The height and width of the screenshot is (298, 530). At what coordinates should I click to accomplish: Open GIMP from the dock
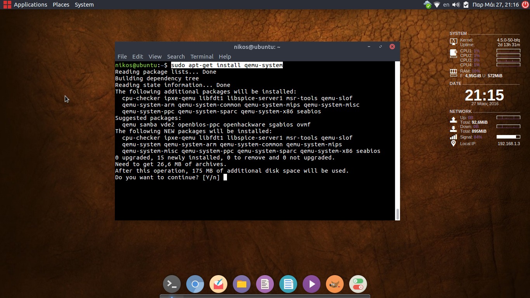pos(335,284)
